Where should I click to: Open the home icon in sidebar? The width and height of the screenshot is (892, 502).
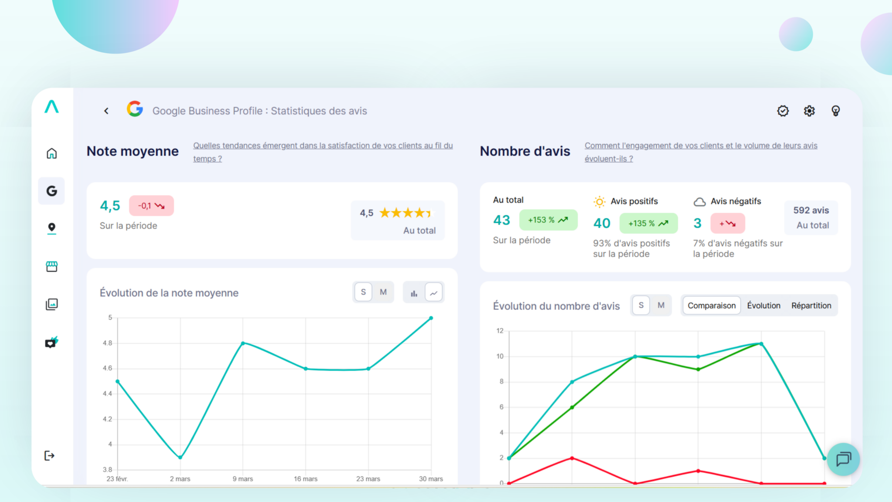pyautogui.click(x=51, y=153)
